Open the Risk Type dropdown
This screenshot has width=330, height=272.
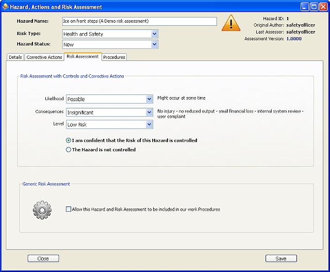coord(154,34)
